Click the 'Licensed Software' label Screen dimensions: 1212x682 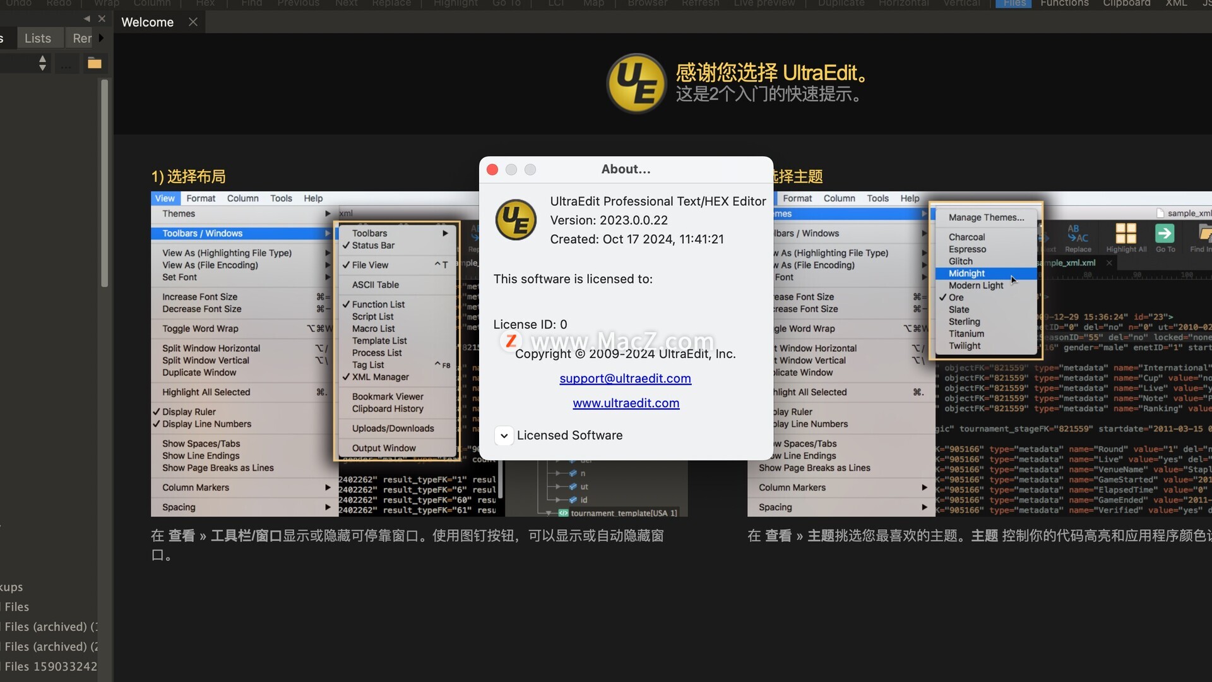(x=569, y=436)
